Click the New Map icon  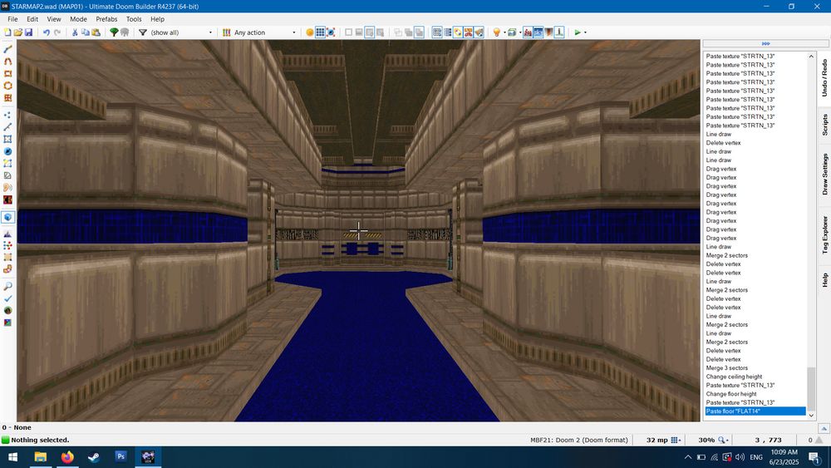(x=7, y=32)
